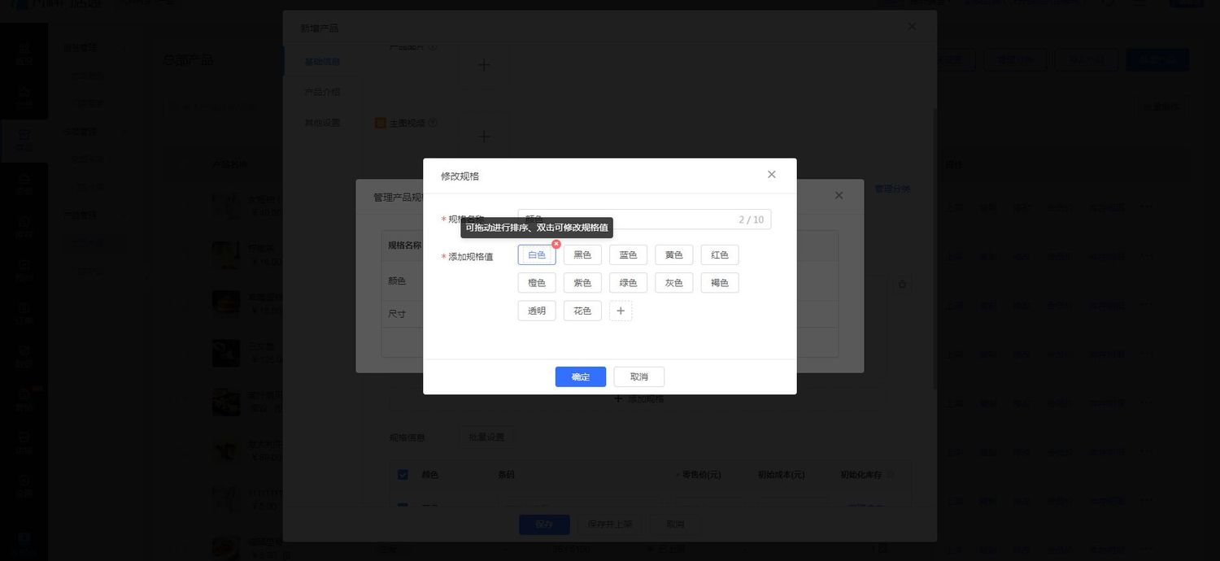The width and height of the screenshot is (1220, 561).
Task: Click the trash icon beside the spec panel
Action: 902,285
